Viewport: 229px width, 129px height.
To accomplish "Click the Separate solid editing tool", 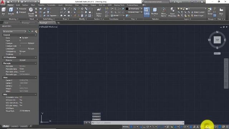I will coord(52,15).
